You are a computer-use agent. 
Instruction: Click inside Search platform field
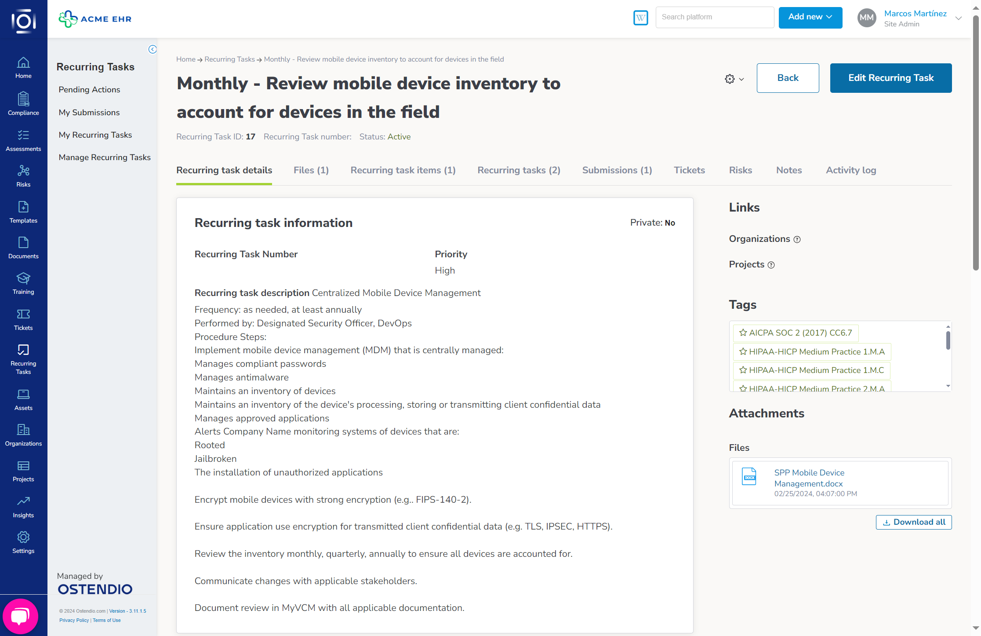click(x=714, y=17)
